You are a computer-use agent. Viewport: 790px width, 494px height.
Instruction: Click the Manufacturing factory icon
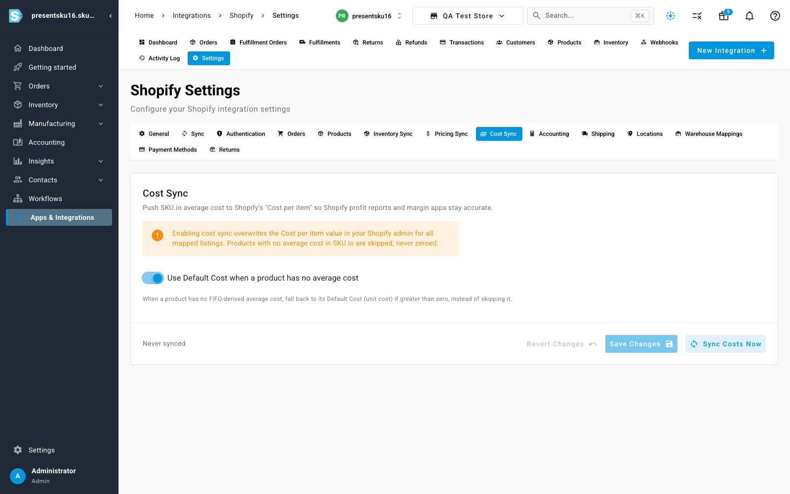click(x=18, y=123)
